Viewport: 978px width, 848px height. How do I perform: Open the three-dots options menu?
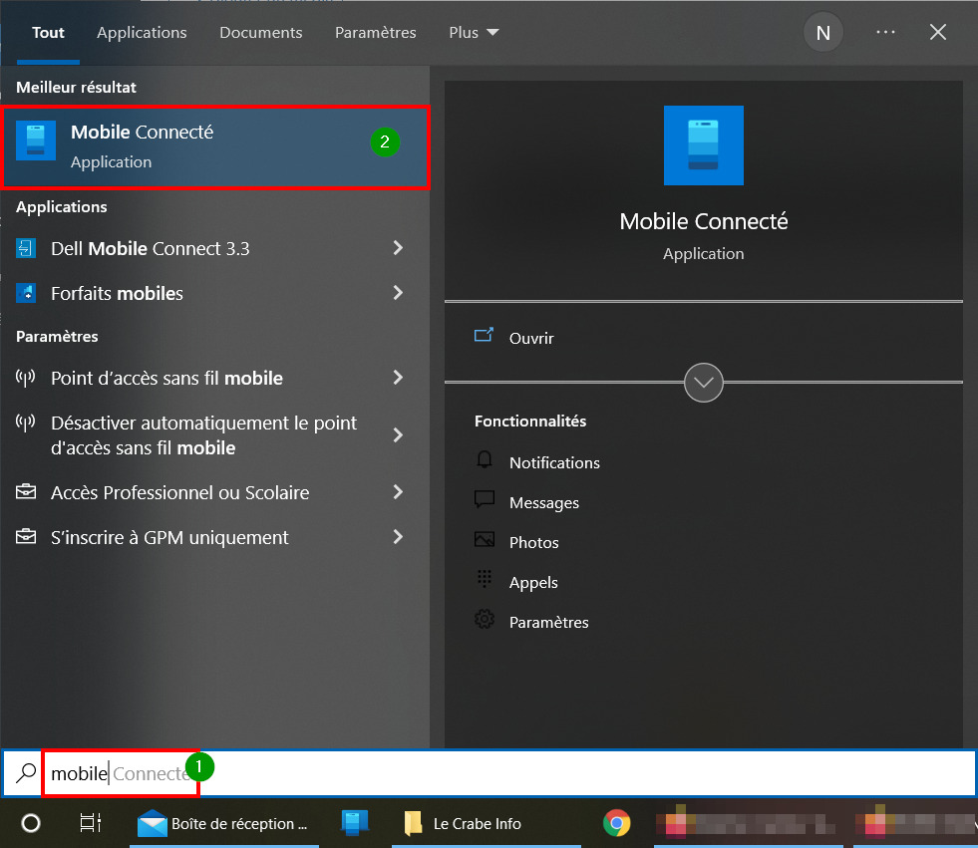click(885, 33)
